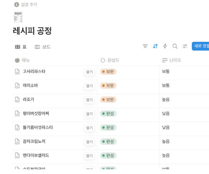Click the info icon beside 설명 추가
The image size is (209, 174).
(x=17, y=5)
